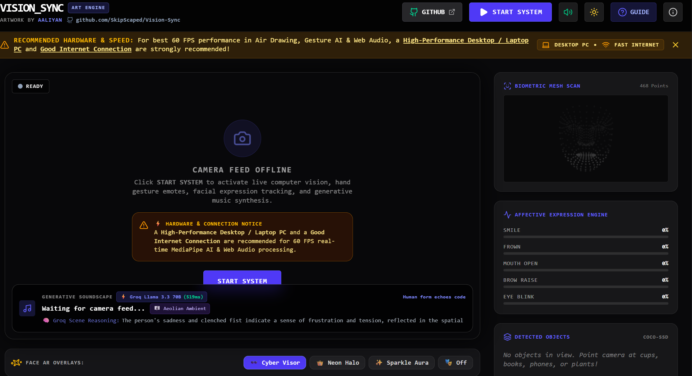Switch theme using the sun icon
692x376 pixels.
click(594, 12)
